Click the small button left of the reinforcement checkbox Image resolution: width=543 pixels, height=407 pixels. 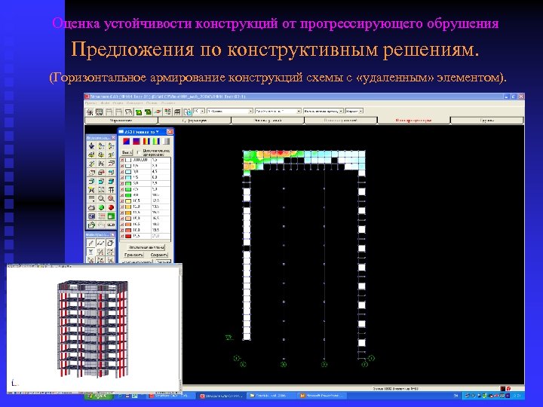pyautogui.click(x=127, y=152)
